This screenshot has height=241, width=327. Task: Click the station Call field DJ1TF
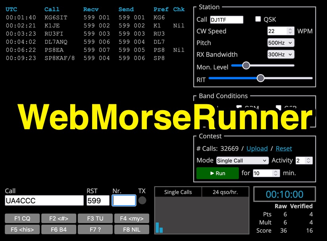(x=227, y=19)
